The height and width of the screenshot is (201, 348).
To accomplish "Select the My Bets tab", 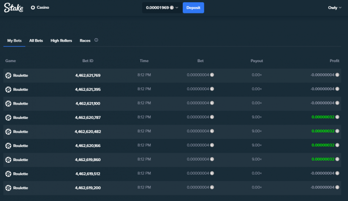I will [14, 40].
